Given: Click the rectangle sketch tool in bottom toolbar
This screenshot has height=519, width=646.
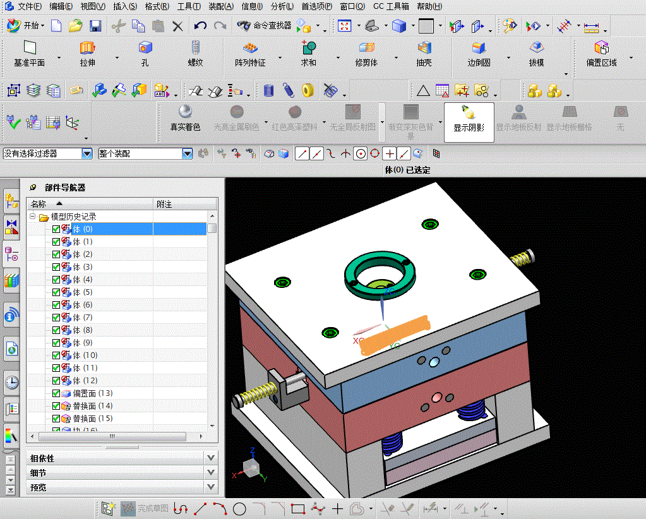Looking at the screenshot, I should click(x=297, y=509).
